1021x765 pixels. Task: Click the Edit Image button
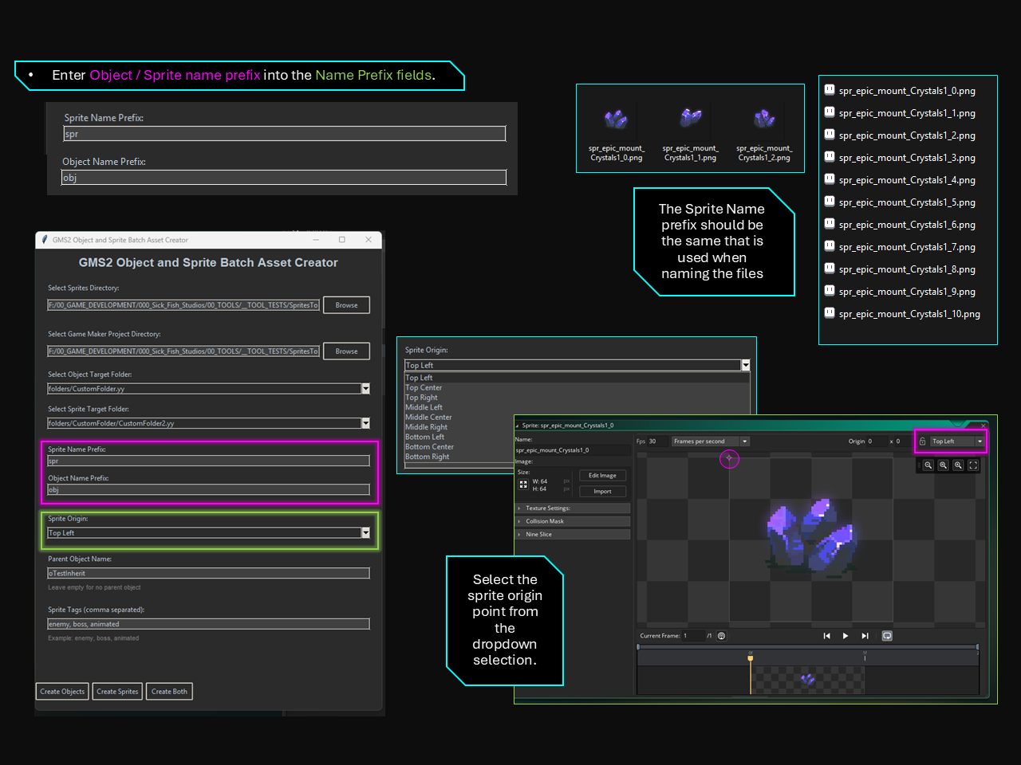[602, 476]
